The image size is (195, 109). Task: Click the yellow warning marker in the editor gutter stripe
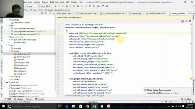(x=191, y=79)
